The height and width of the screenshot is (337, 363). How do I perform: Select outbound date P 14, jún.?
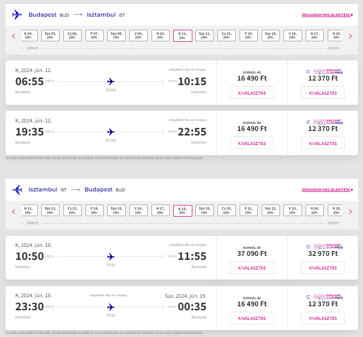click(249, 35)
